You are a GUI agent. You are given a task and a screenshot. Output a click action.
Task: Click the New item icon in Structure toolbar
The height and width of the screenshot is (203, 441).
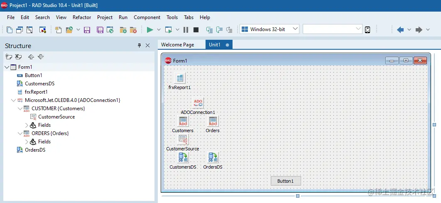point(9,57)
